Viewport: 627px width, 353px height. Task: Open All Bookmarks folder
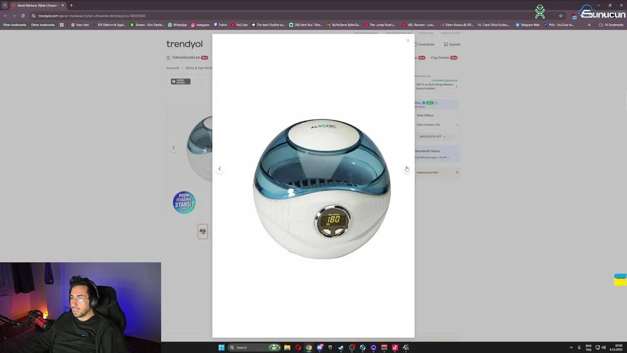[611, 25]
